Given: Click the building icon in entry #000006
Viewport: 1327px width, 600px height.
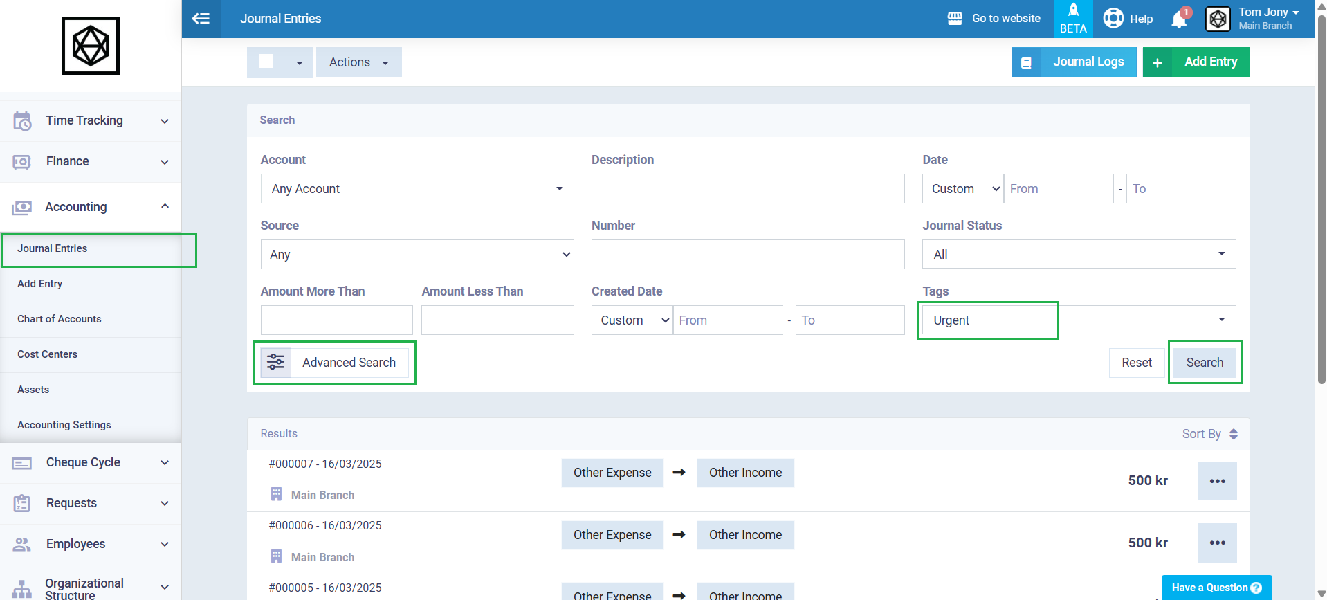Looking at the screenshot, I should [276, 556].
